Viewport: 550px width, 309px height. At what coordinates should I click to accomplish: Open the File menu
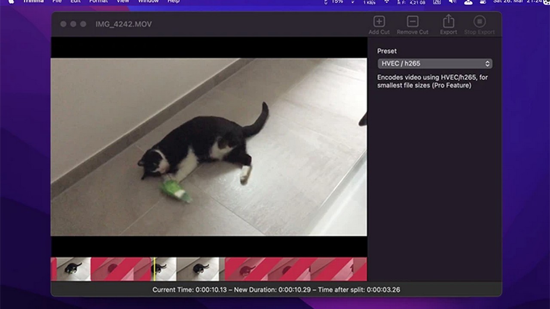[57, 2]
